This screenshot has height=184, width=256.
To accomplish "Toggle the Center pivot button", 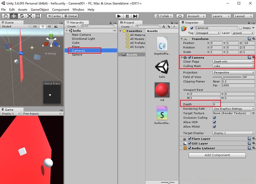I will tap(55, 16).
